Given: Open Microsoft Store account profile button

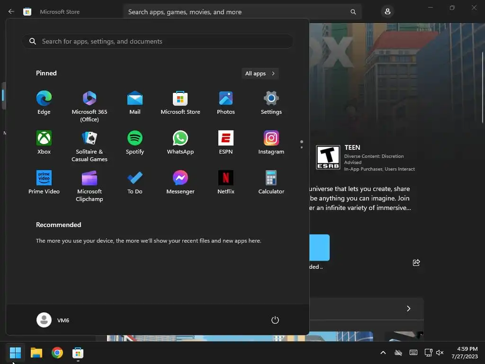Looking at the screenshot, I should click(x=387, y=12).
